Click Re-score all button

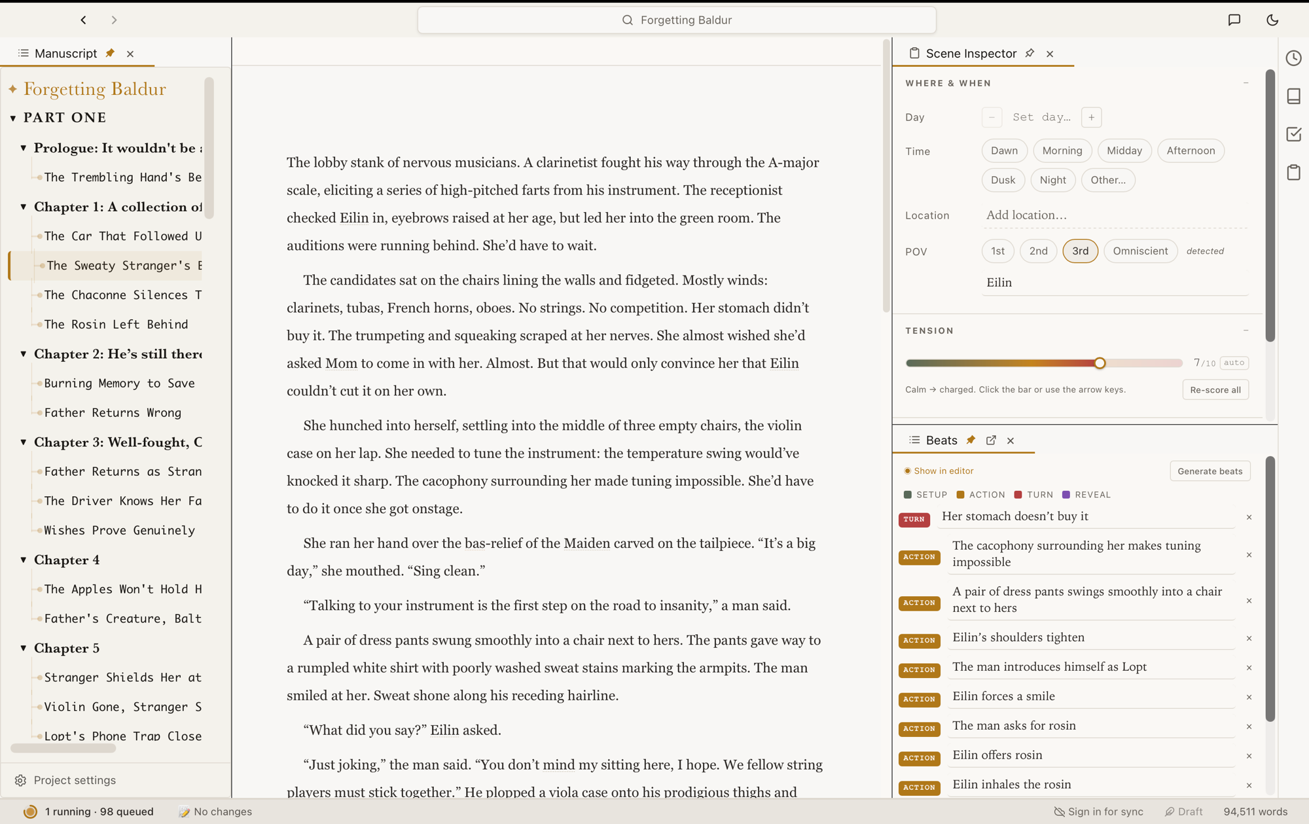pos(1215,390)
